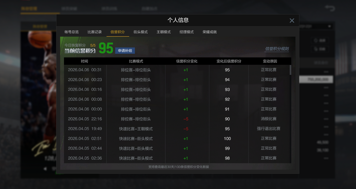
Task: Click the -5 change in the 22:16 row
Action: pyautogui.click(x=186, y=119)
